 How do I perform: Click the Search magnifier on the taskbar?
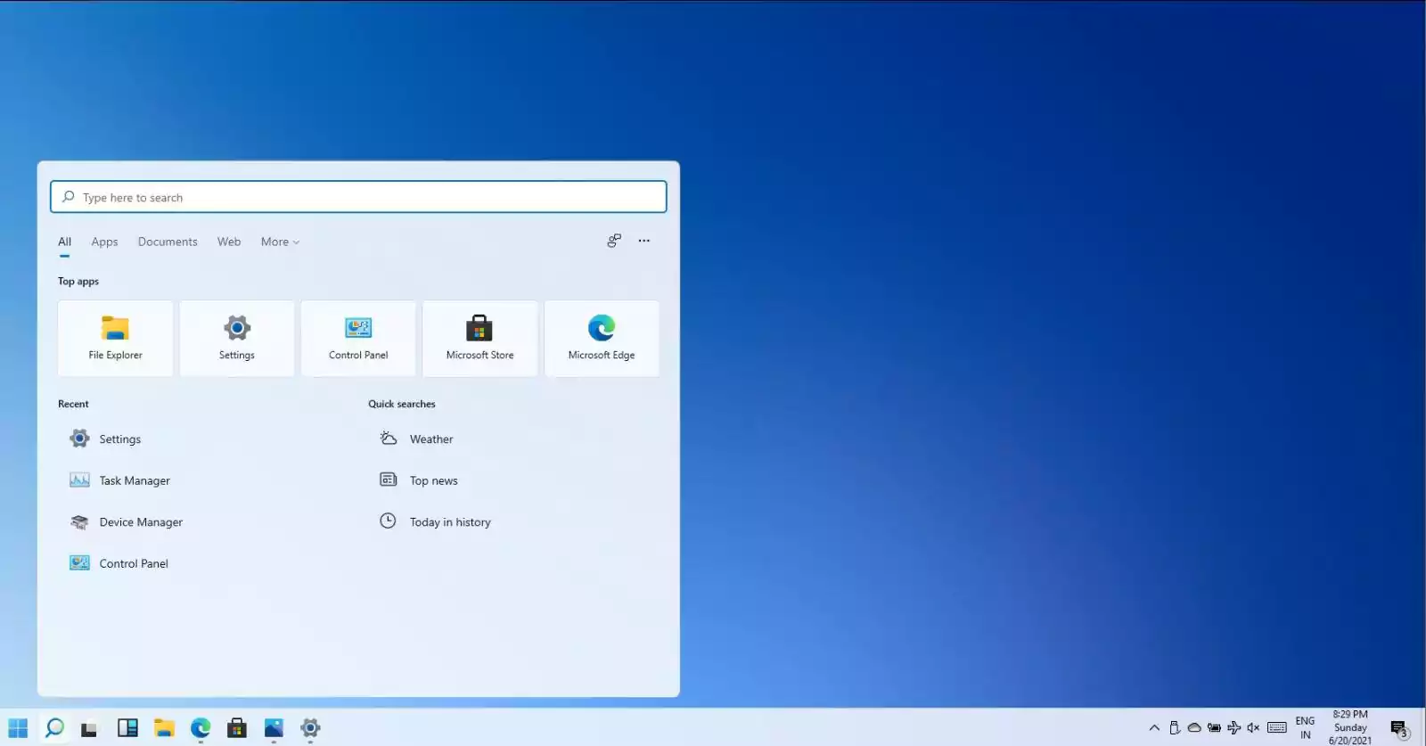point(54,728)
